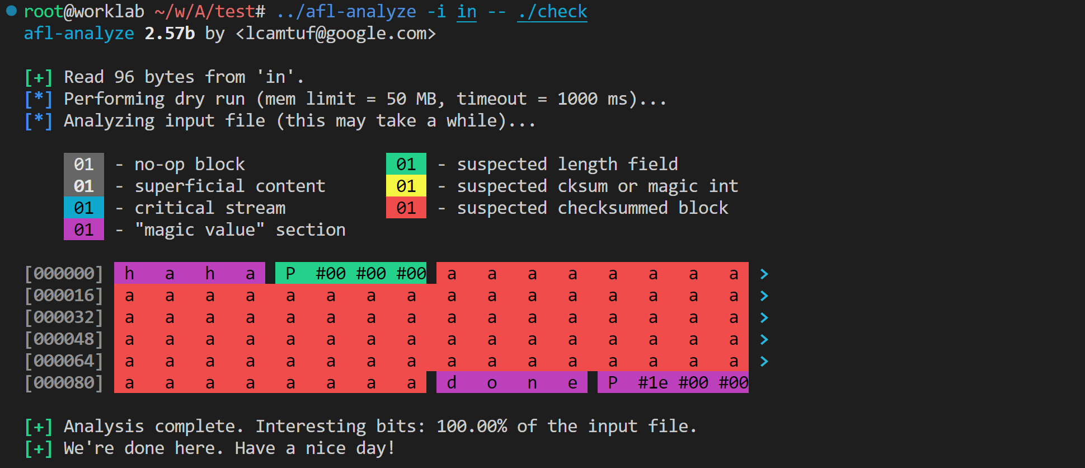Viewport: 1085px width, 468px height.
Task: Click the continuation arrow on row 000064
Action: pyautogui.click(x=764, y=361)
